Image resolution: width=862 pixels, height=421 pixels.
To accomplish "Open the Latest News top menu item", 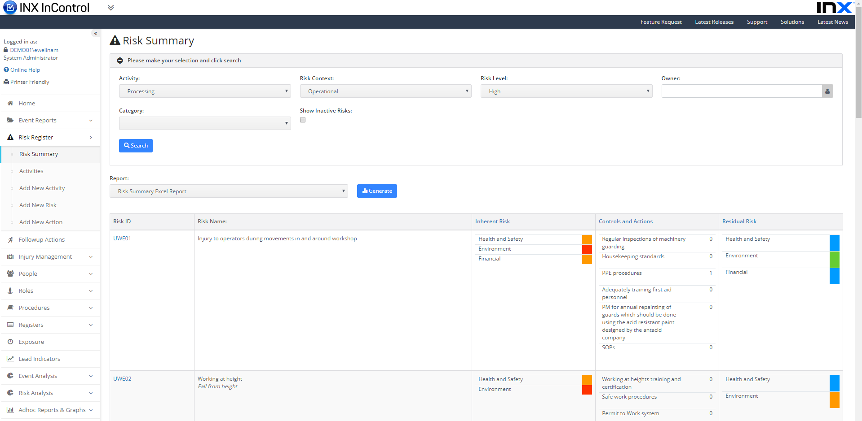I will click(833, 22).
